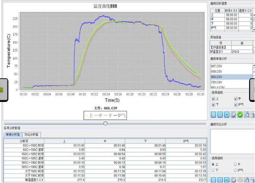The width and height of the screenshot is (255, 183).
Task: Uncheck the 上 curve checkbox
Action: [x=214, y=99]
